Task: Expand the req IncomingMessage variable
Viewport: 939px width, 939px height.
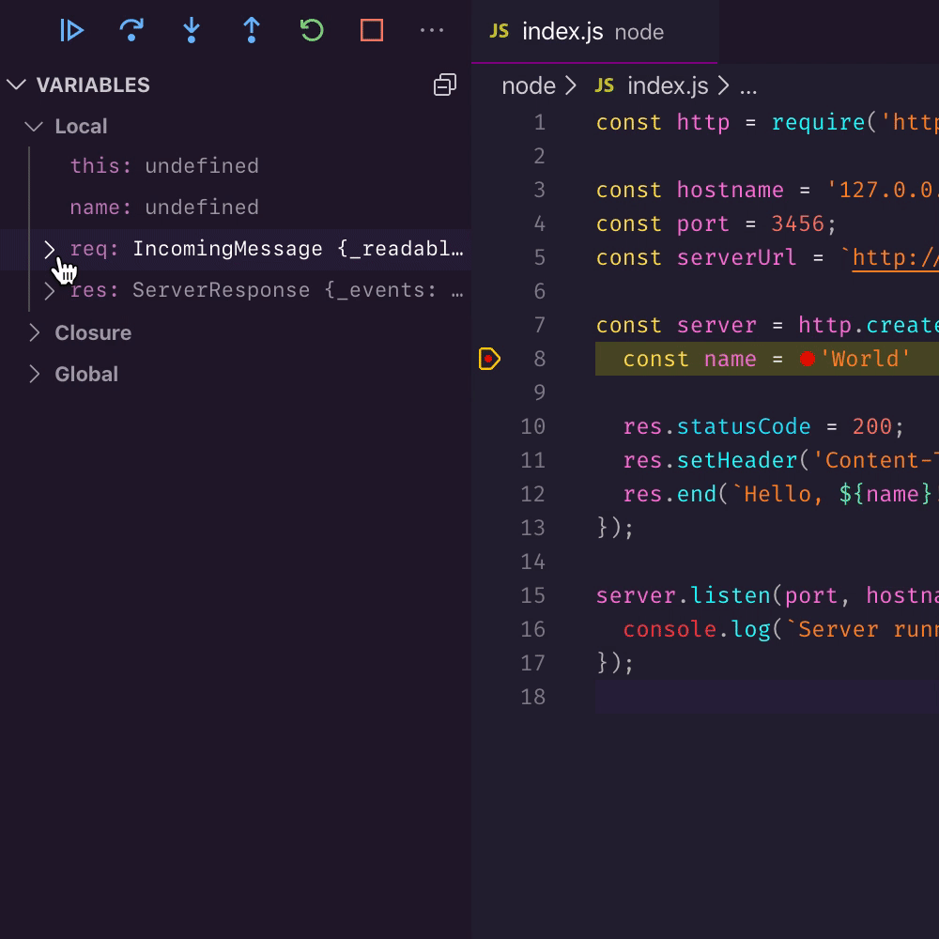Action: [50, 250]
